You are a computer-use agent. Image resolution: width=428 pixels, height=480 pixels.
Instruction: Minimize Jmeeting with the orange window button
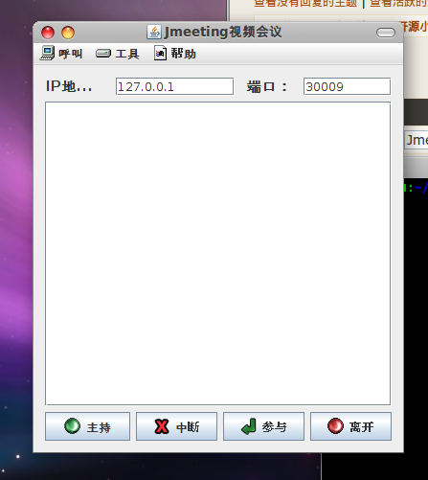click(x=68, y=33)
